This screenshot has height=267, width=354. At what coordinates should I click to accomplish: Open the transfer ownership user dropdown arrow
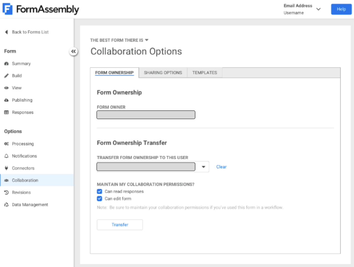click(203, 167)
